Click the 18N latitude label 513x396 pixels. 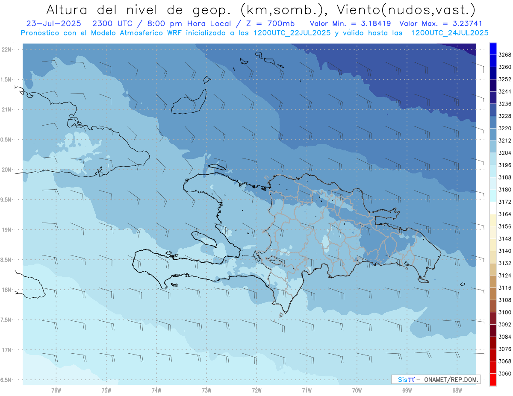[7, 290]
